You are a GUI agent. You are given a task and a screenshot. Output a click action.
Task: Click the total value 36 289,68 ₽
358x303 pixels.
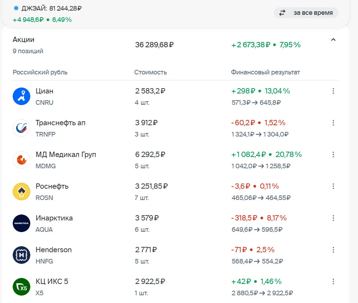click(x=154, y=45)
